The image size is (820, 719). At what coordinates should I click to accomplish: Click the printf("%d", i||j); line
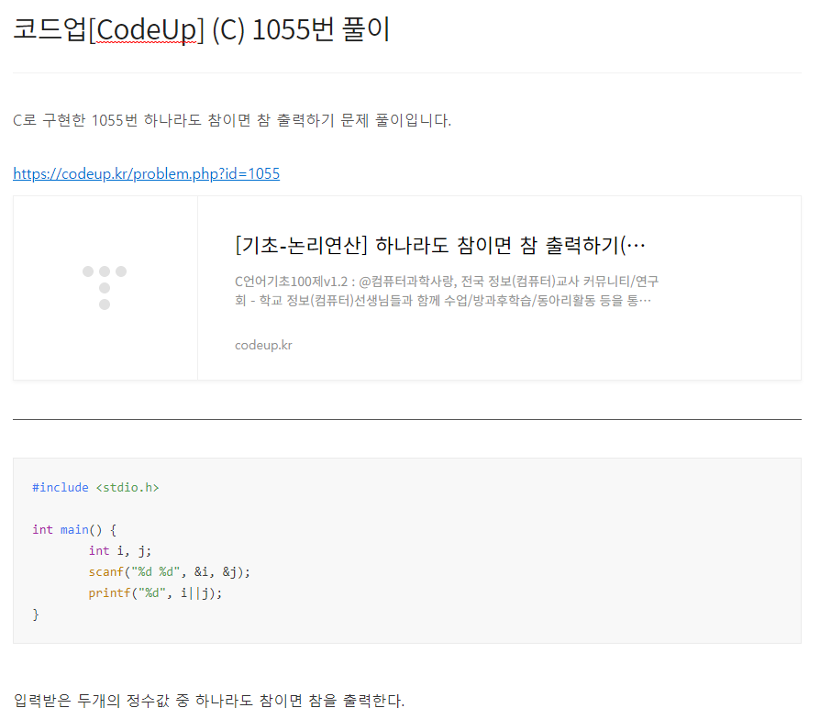click(x=155, y=593)
